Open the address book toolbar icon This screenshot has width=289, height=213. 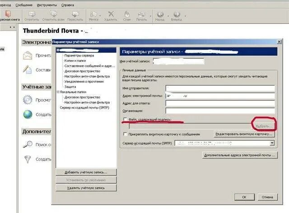pos(8,14)
